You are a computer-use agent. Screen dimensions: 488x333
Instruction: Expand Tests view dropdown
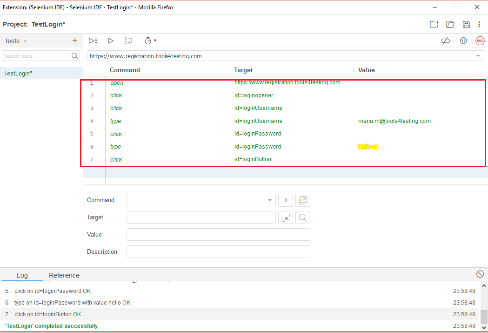click(x=25, y=41)
